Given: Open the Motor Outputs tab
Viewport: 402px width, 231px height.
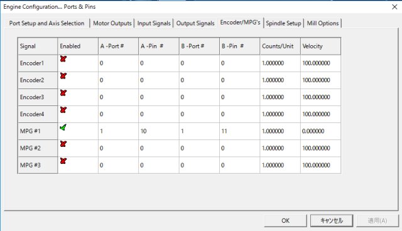Looking at the screenshot, I should click(x=112, y=23).
